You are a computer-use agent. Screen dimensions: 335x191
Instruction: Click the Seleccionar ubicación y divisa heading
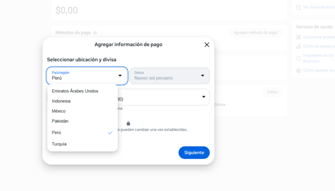[x=81, y=59]
